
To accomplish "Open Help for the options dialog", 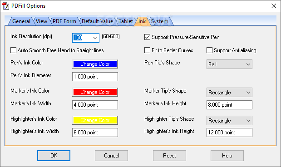I will pos(227,156).
